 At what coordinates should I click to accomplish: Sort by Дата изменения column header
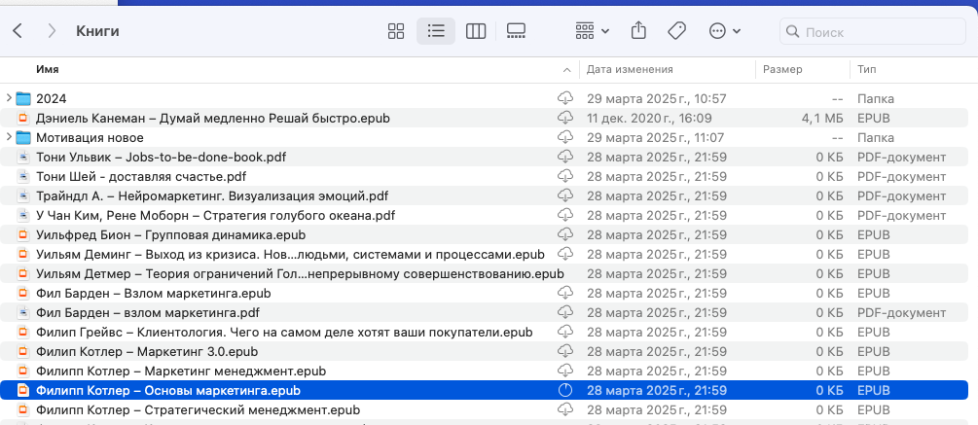(630, 69)
